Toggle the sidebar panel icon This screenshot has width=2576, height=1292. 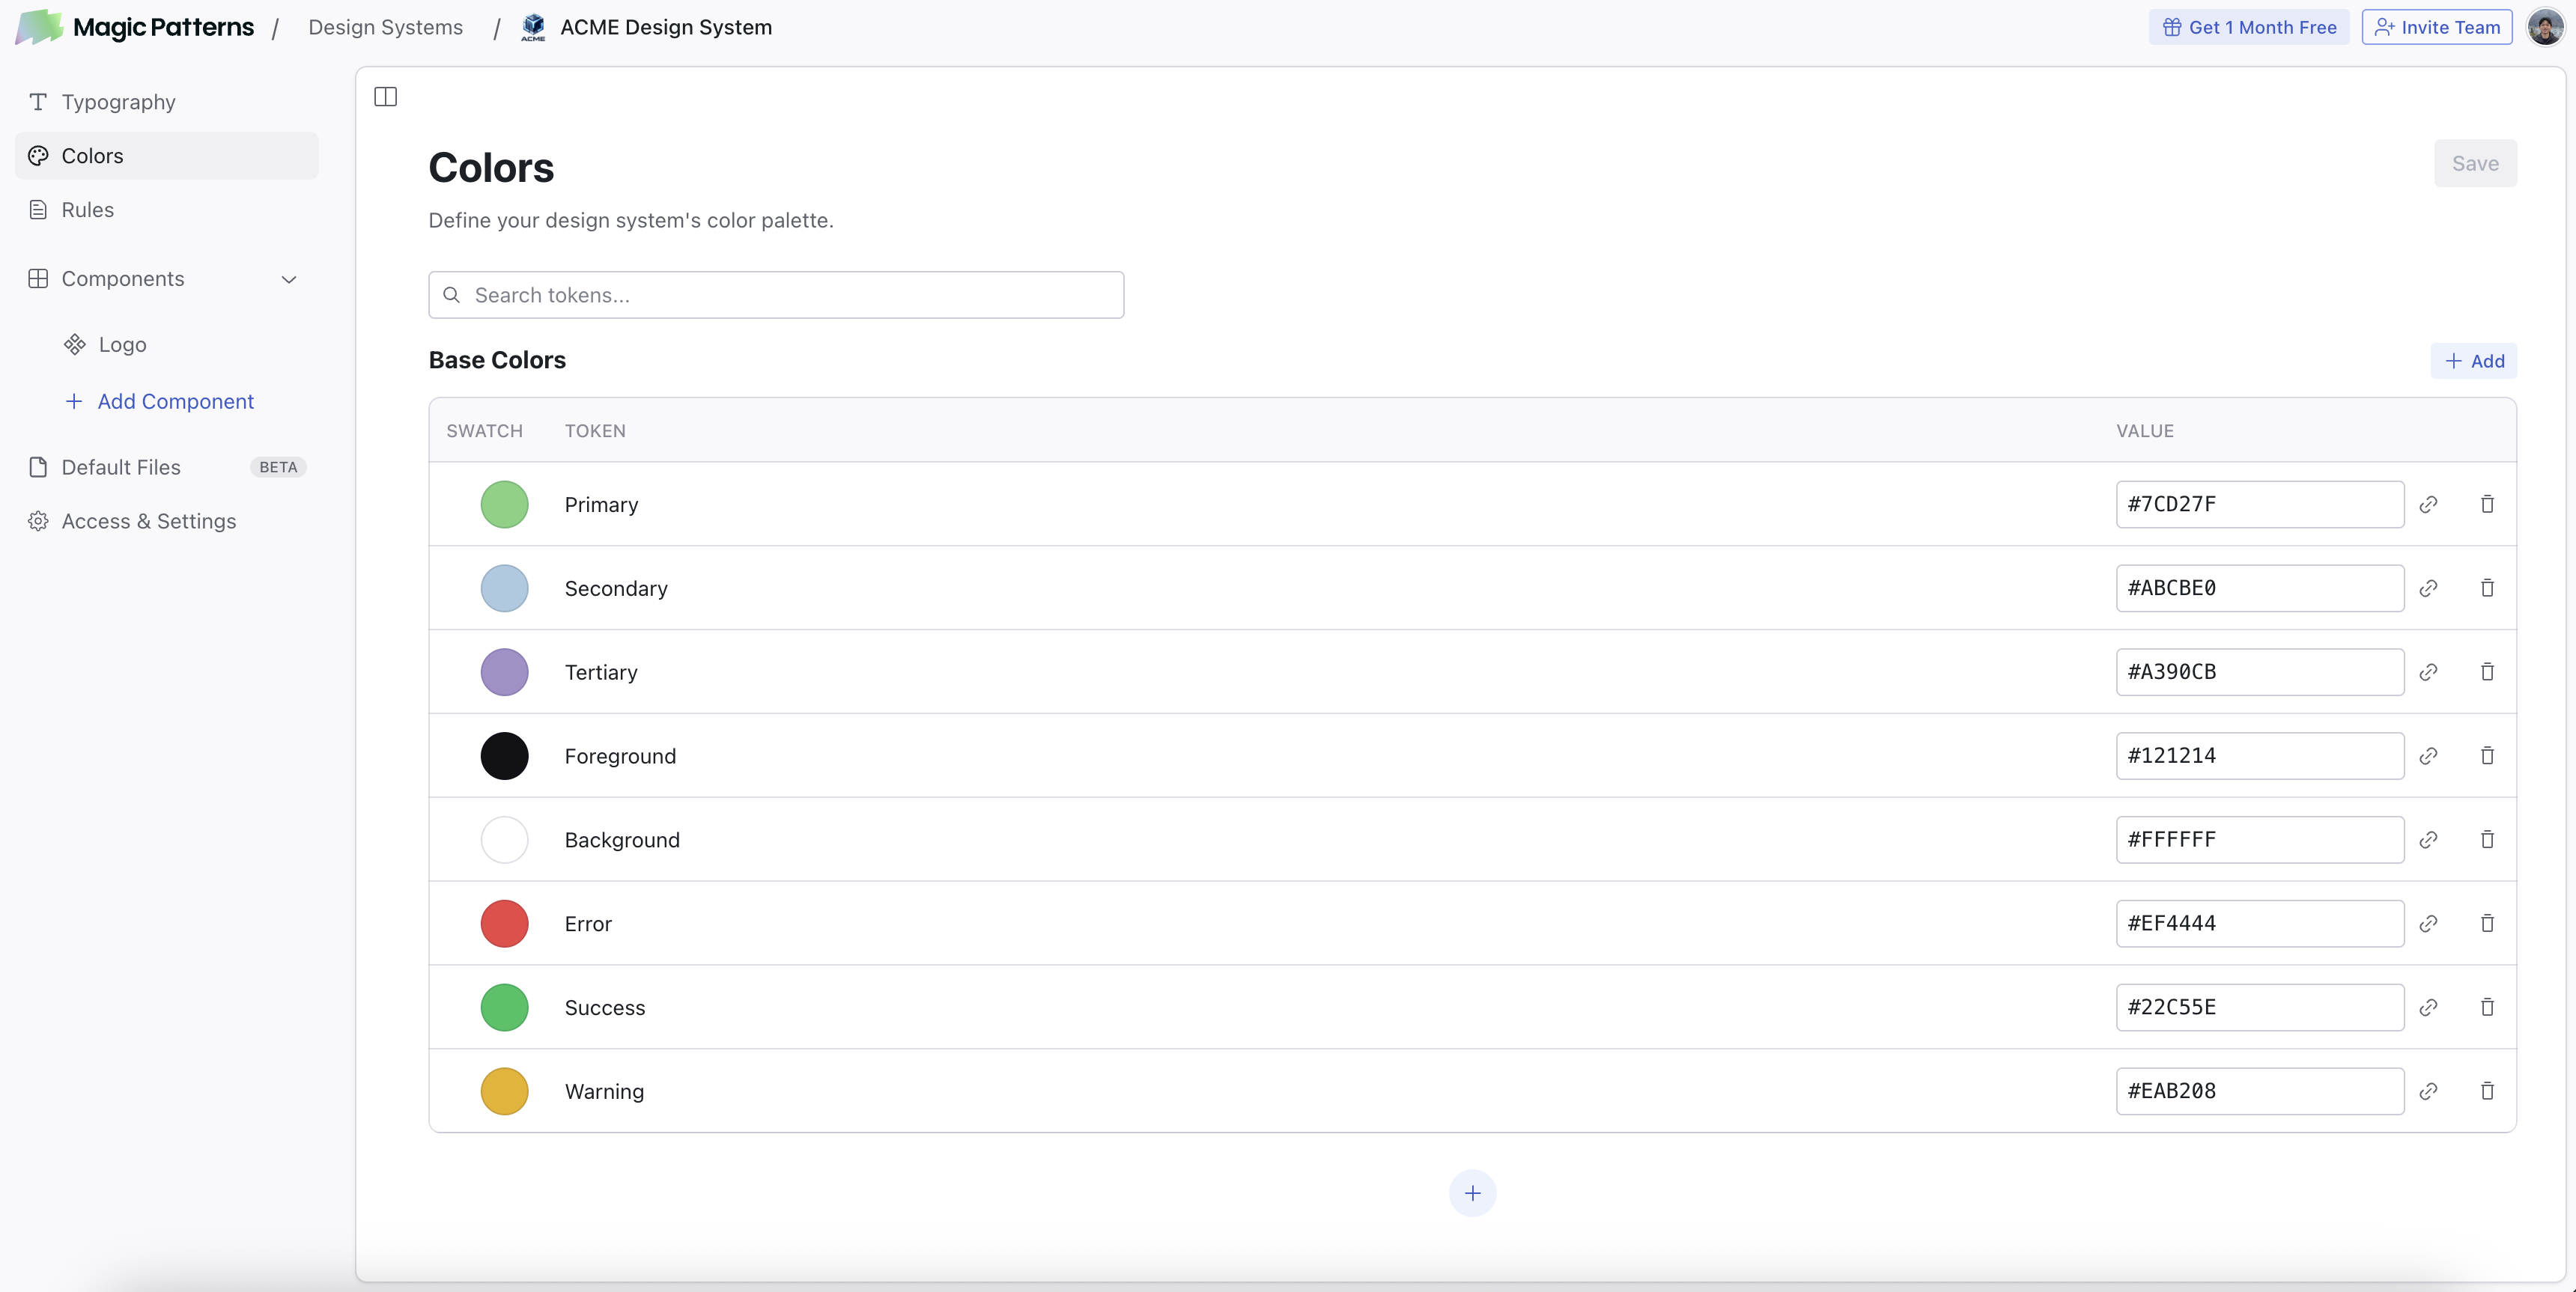point(385,97)
